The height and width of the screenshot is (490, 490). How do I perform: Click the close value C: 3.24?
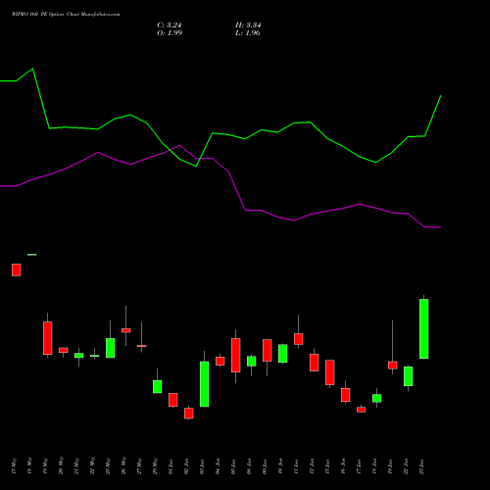point(170,25)
